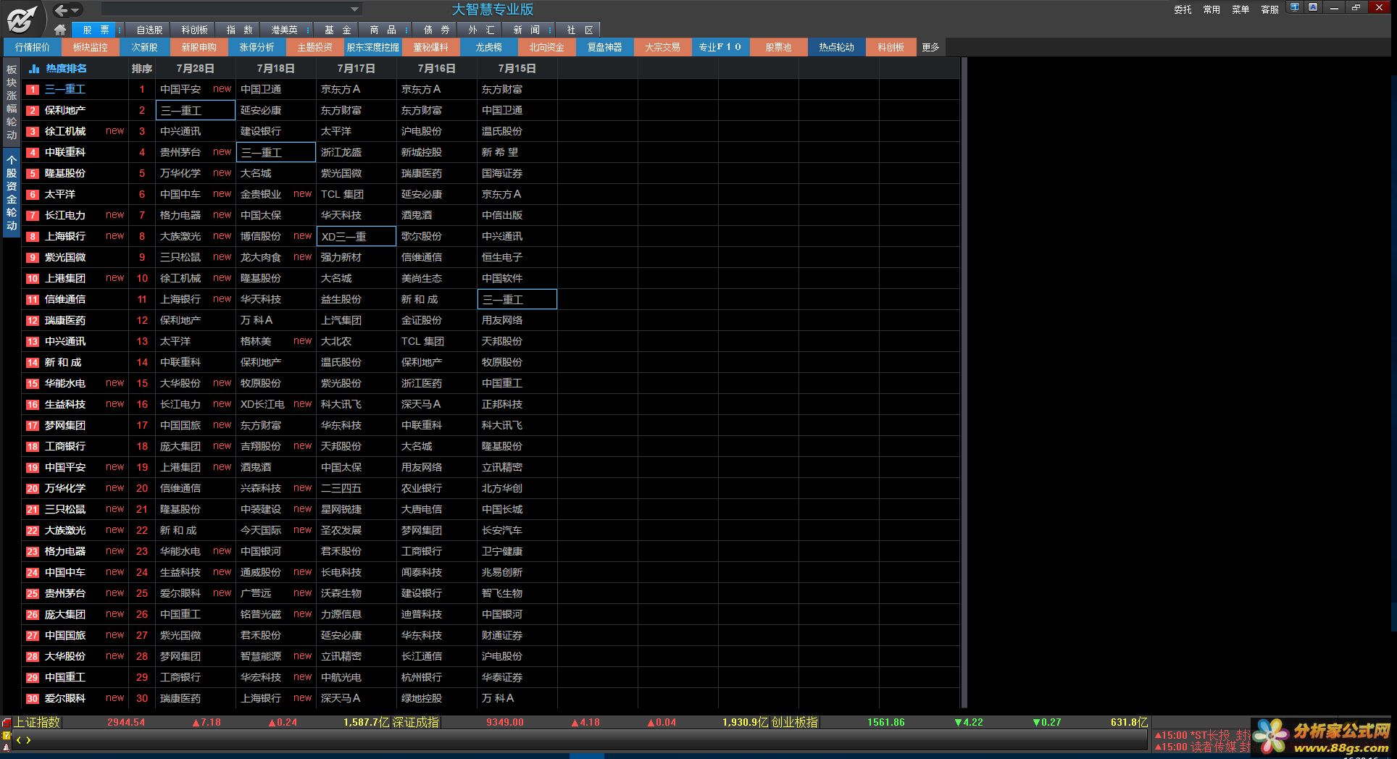Viewport: 1397px width, 759px height.
Task: Switch to the 指数 tab
Action: pos(239,30)
